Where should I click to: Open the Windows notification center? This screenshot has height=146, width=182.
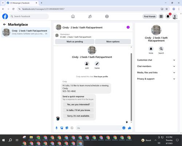177,140
